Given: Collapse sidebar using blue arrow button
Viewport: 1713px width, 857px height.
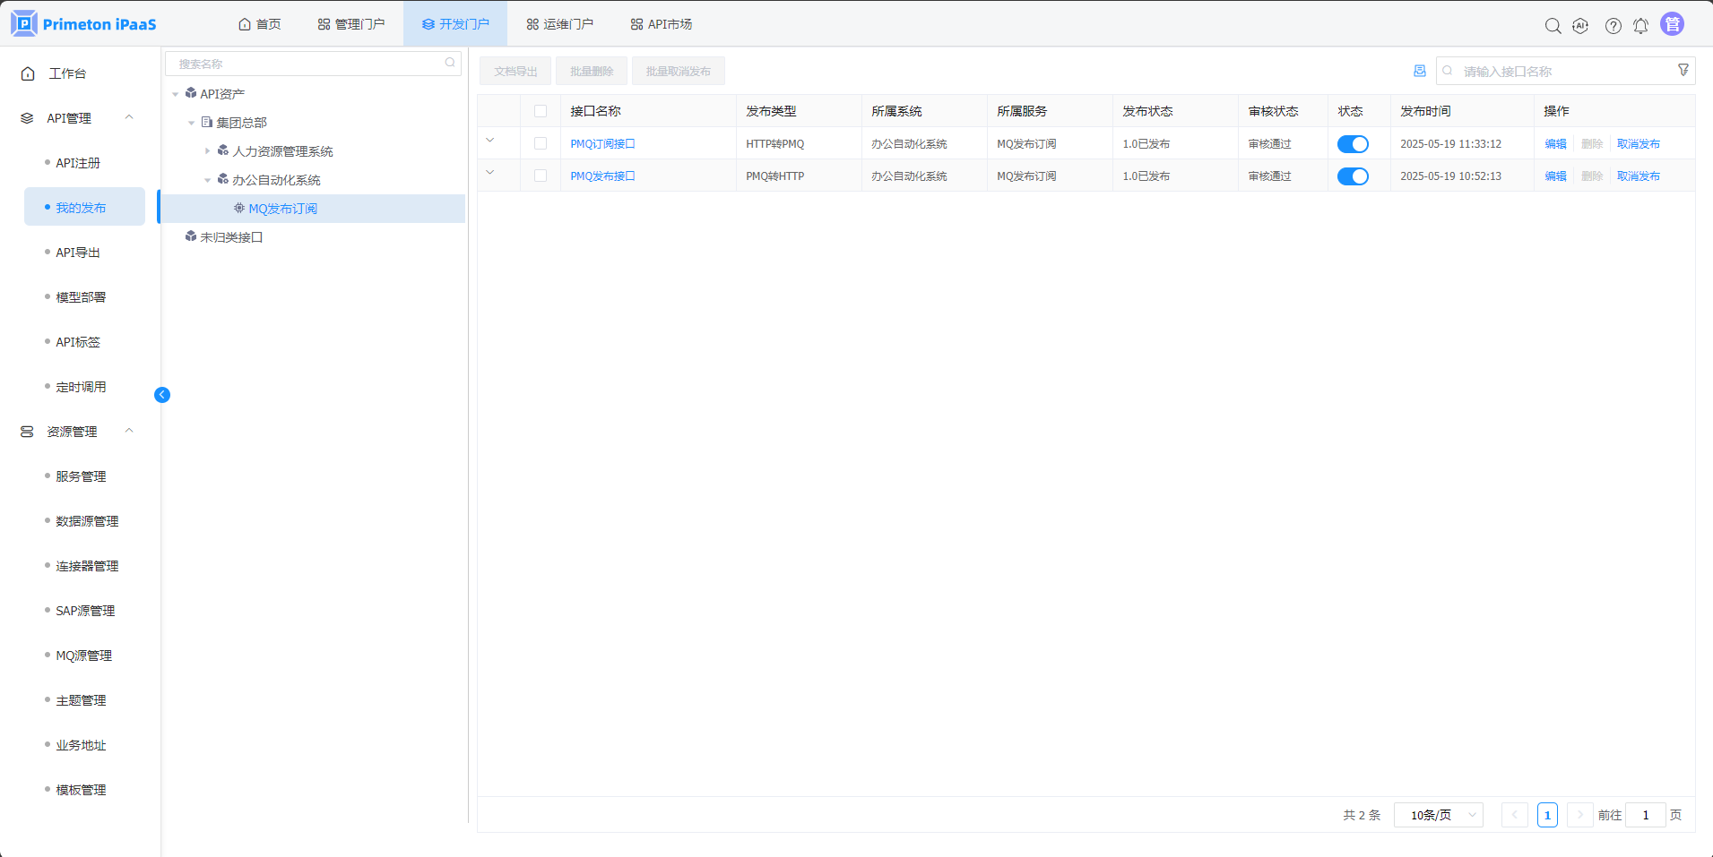Looking at the screenshot, I should pos(162,395).
